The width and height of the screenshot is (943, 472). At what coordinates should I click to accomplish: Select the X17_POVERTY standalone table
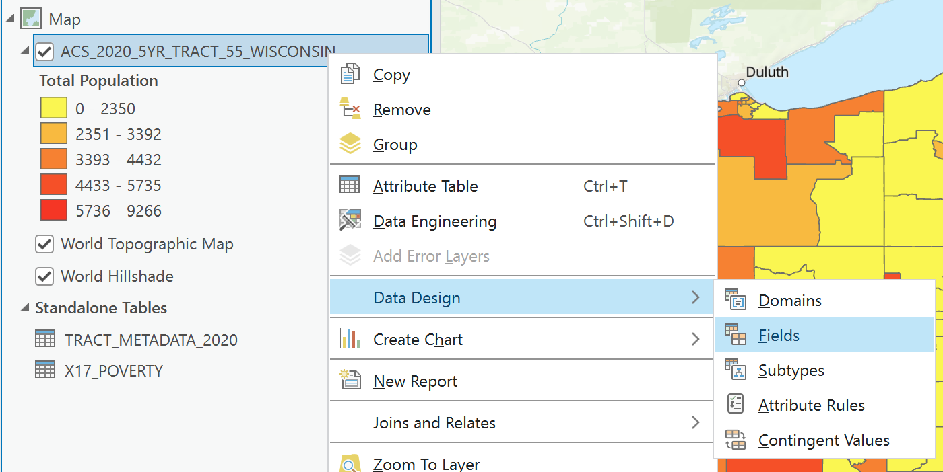coord(113,370)
